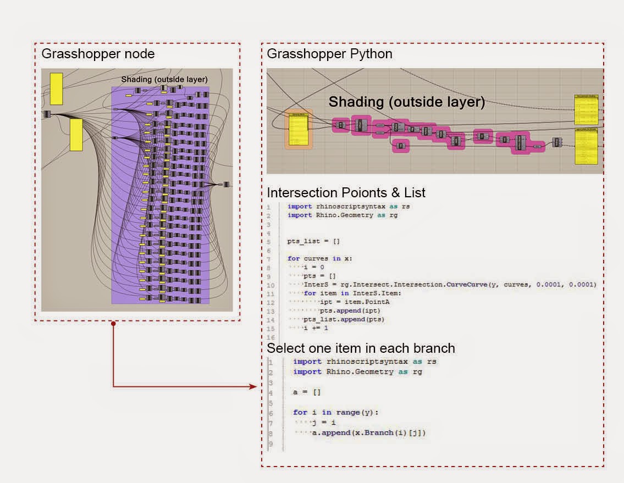The height and width of the screenshot is (483, 624).
Task: Select the orange-highlighted GhPython script component
Action: pyautogui.click(x=299, y=129)
